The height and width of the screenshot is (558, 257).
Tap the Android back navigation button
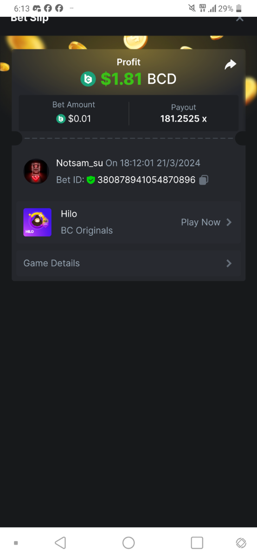click(x=60, y=543)
